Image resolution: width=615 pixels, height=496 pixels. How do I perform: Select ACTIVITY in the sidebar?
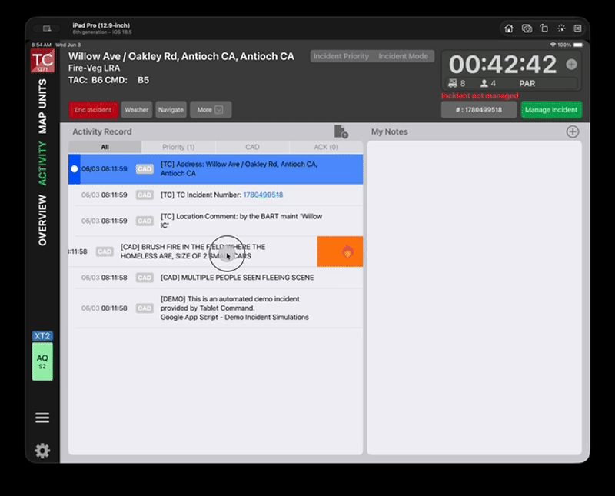point(42,164)
